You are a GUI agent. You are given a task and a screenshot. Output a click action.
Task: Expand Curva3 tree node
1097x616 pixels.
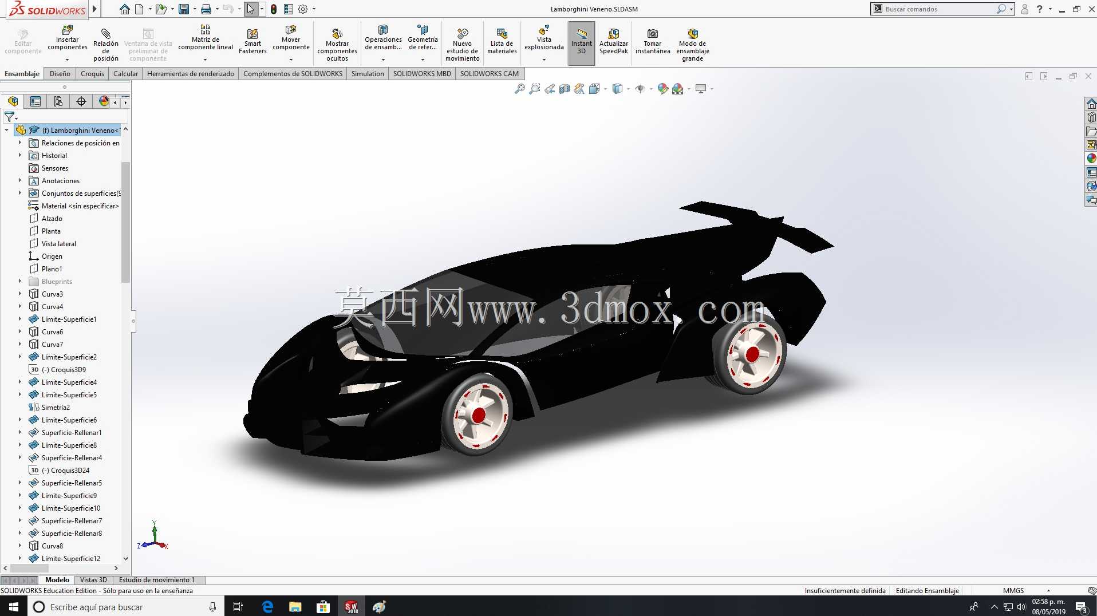coord(19,294)
